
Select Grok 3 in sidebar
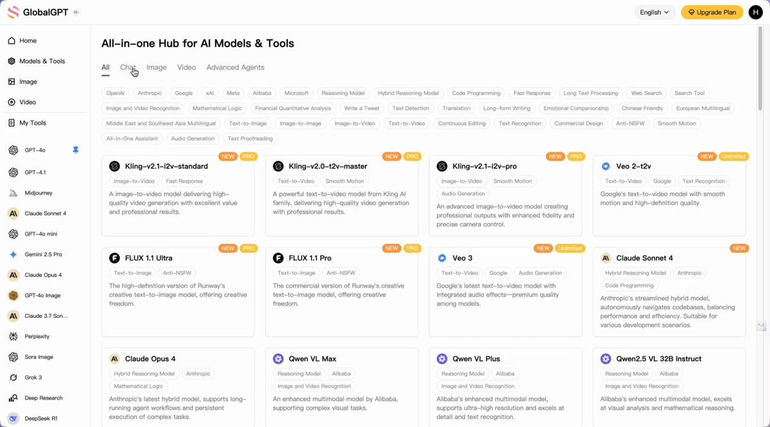[33, 378]
